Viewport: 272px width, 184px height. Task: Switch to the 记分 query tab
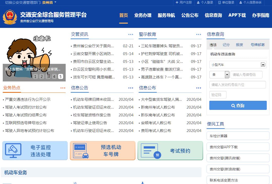[226, 45]
